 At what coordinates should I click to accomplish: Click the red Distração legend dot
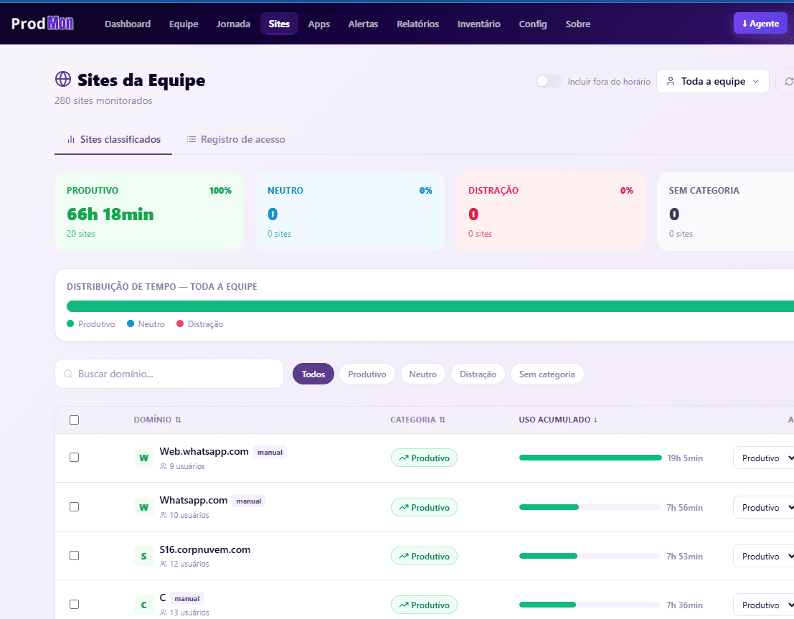(x=180, y=323)
